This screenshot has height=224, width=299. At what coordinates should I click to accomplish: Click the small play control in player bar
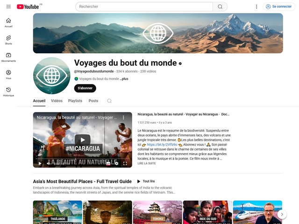(x=40, y=163)
